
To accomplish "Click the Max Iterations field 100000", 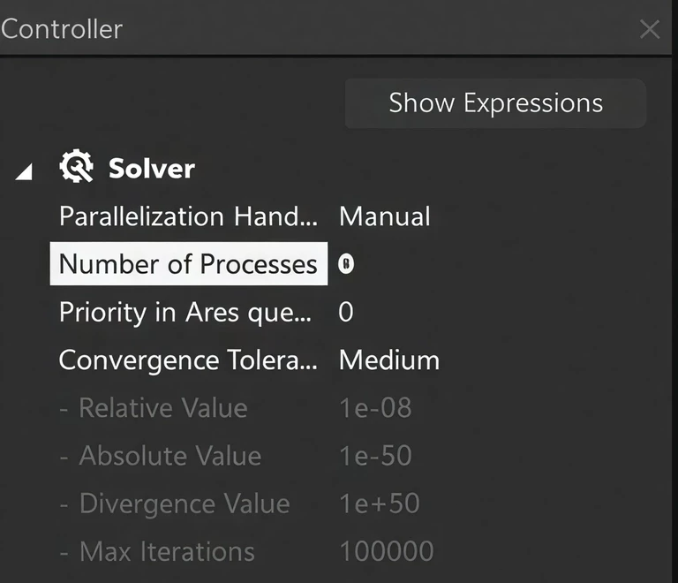I will [387, 552].
